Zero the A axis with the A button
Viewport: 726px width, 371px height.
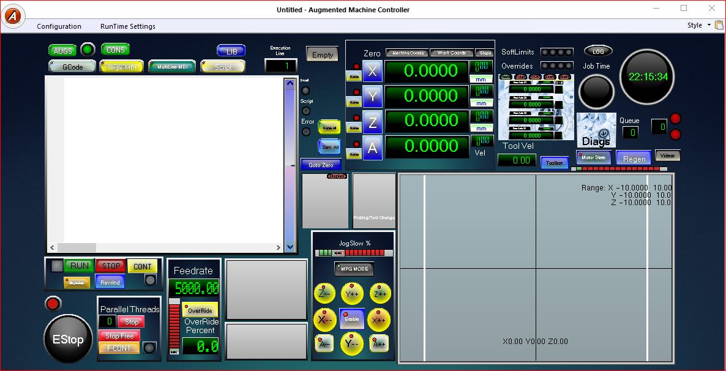372,148
